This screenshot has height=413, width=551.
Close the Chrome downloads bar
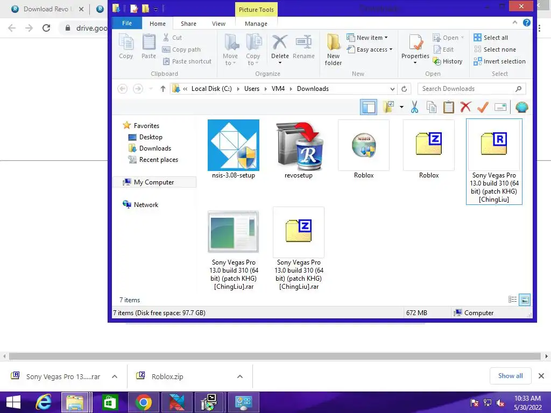tap(541, 376)
